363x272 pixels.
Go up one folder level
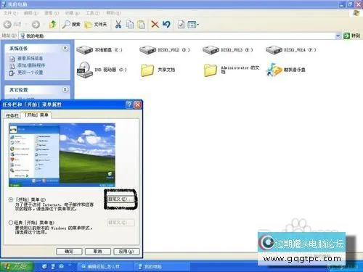pos(52,25)
